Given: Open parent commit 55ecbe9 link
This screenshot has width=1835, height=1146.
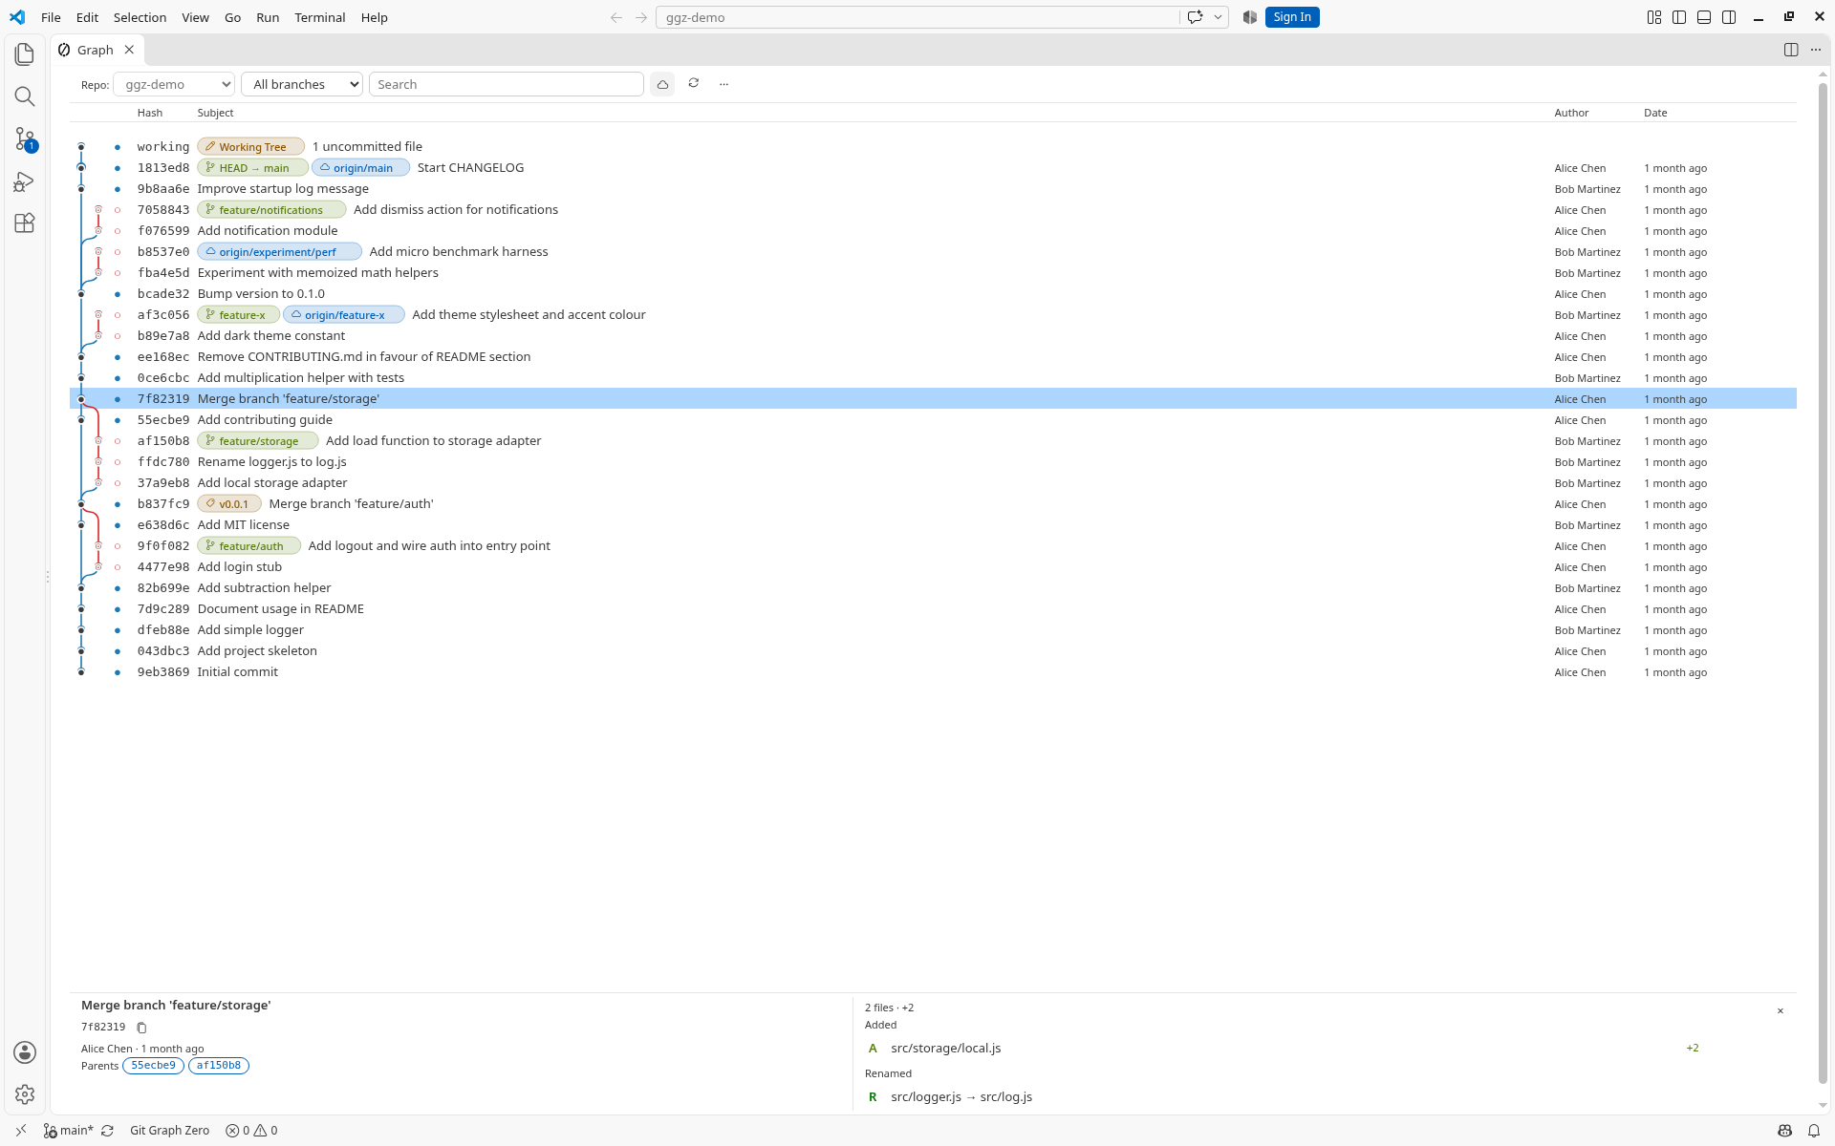Looking at the screenshot, I should pyautogui.click(x=153, y=1066).
